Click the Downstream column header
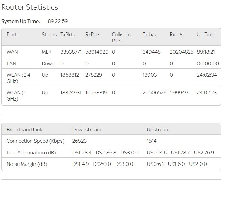The height and width of the screenshot is (198, 233). [87, 130]
